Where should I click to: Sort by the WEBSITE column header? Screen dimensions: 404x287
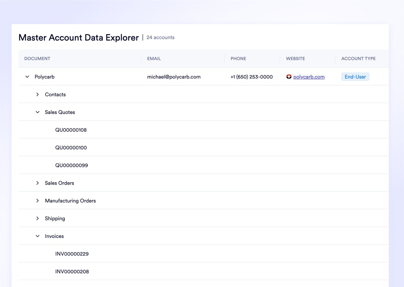tap(295, 59)
